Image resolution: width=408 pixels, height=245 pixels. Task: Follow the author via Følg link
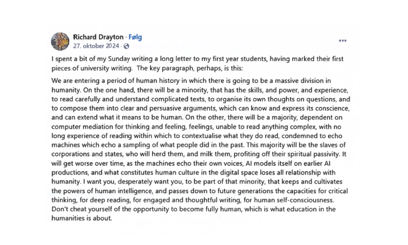pos(135,37)
